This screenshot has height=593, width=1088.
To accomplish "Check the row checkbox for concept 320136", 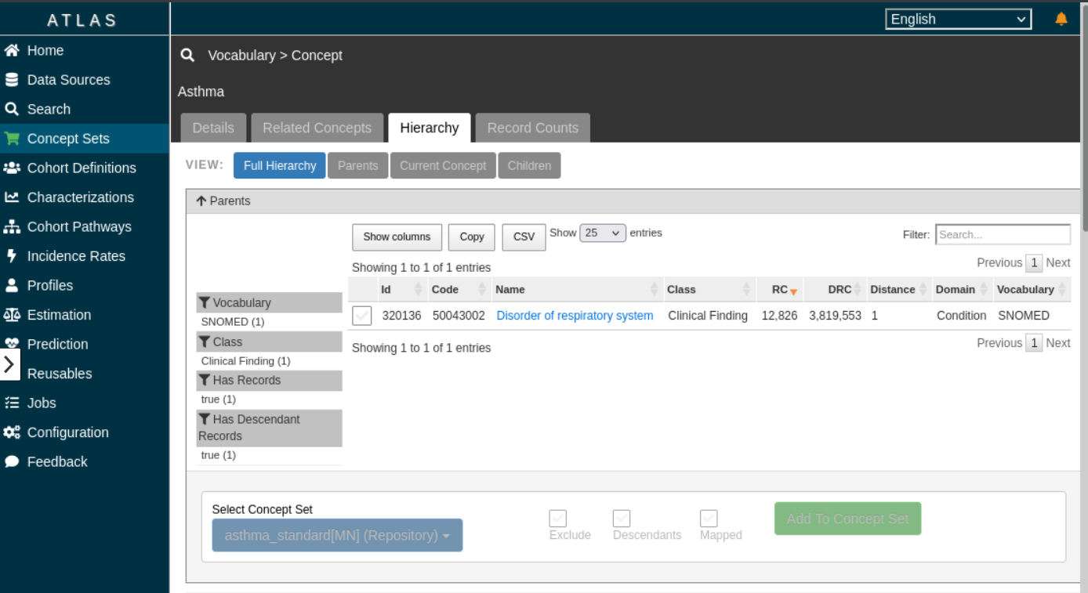I will (x=362, y=316).
